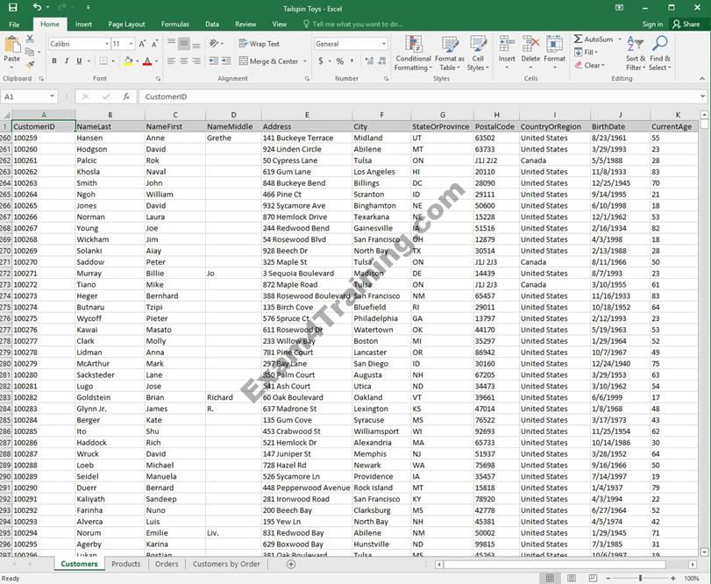
Task: Select the column E header
Action: [x=307, y=115]
